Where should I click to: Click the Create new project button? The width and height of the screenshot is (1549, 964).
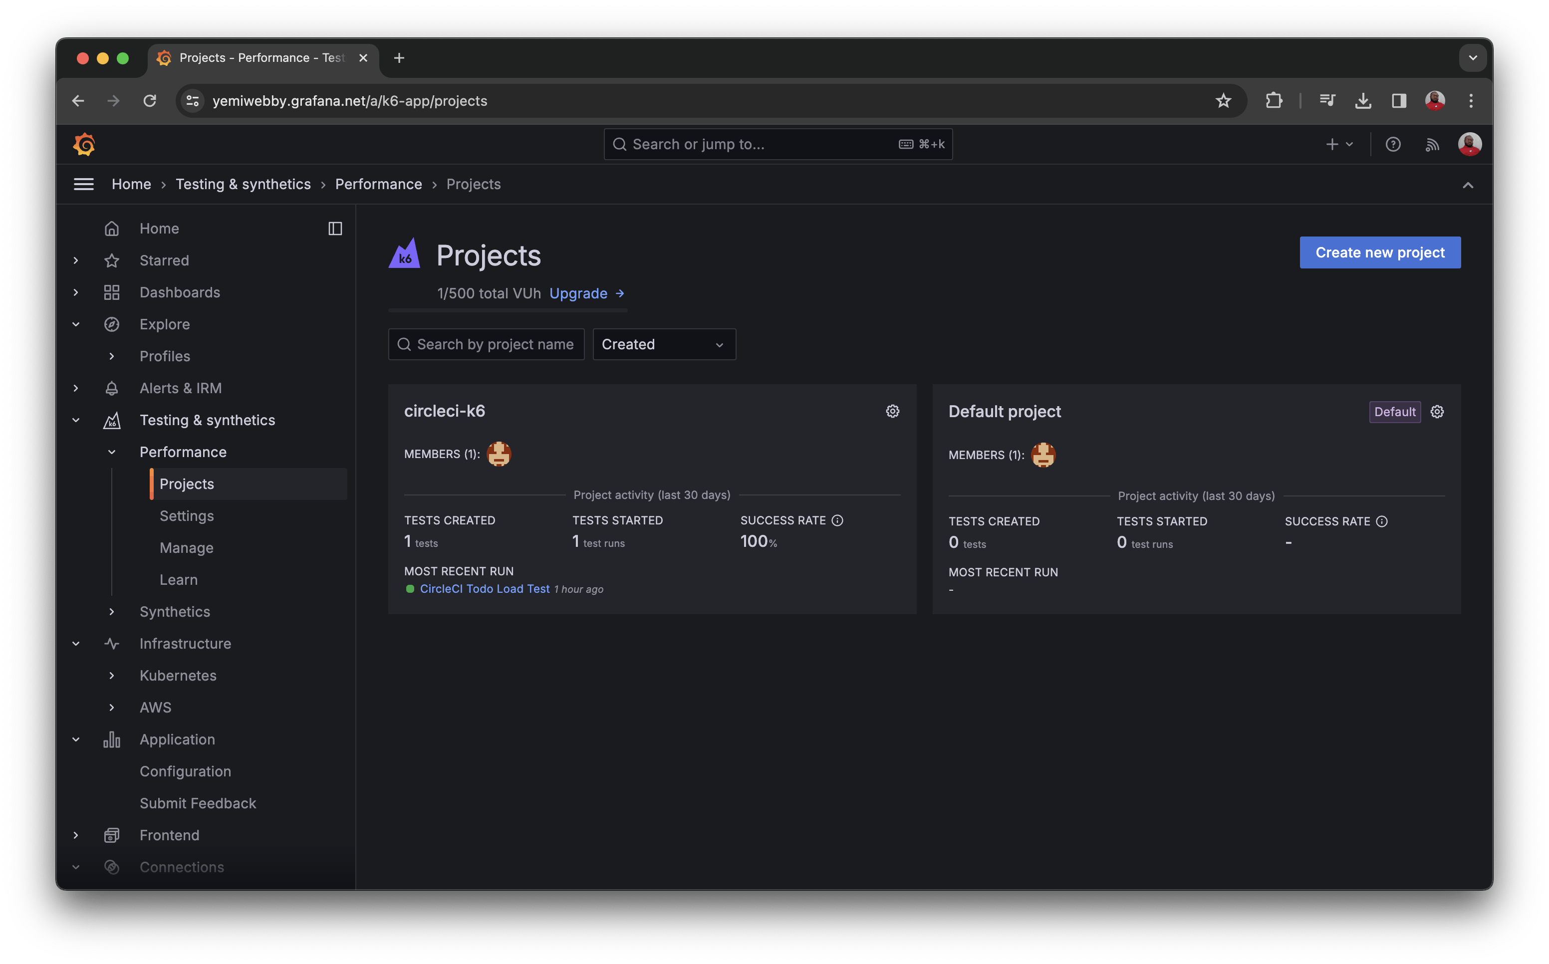[x=1380, y=252]
